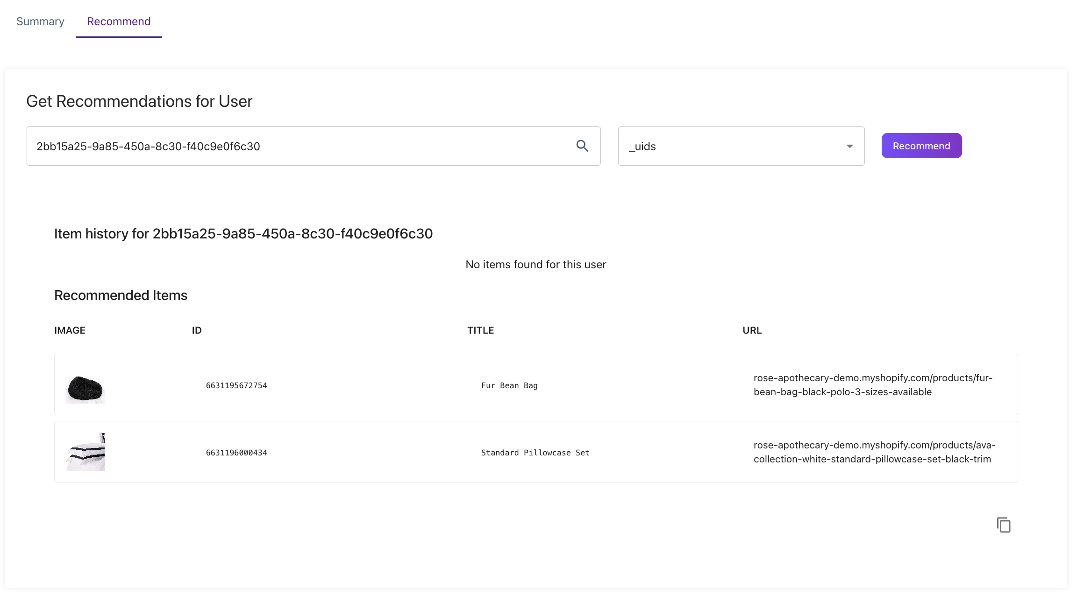Click the IMAGE column header

tap(70, 330)
